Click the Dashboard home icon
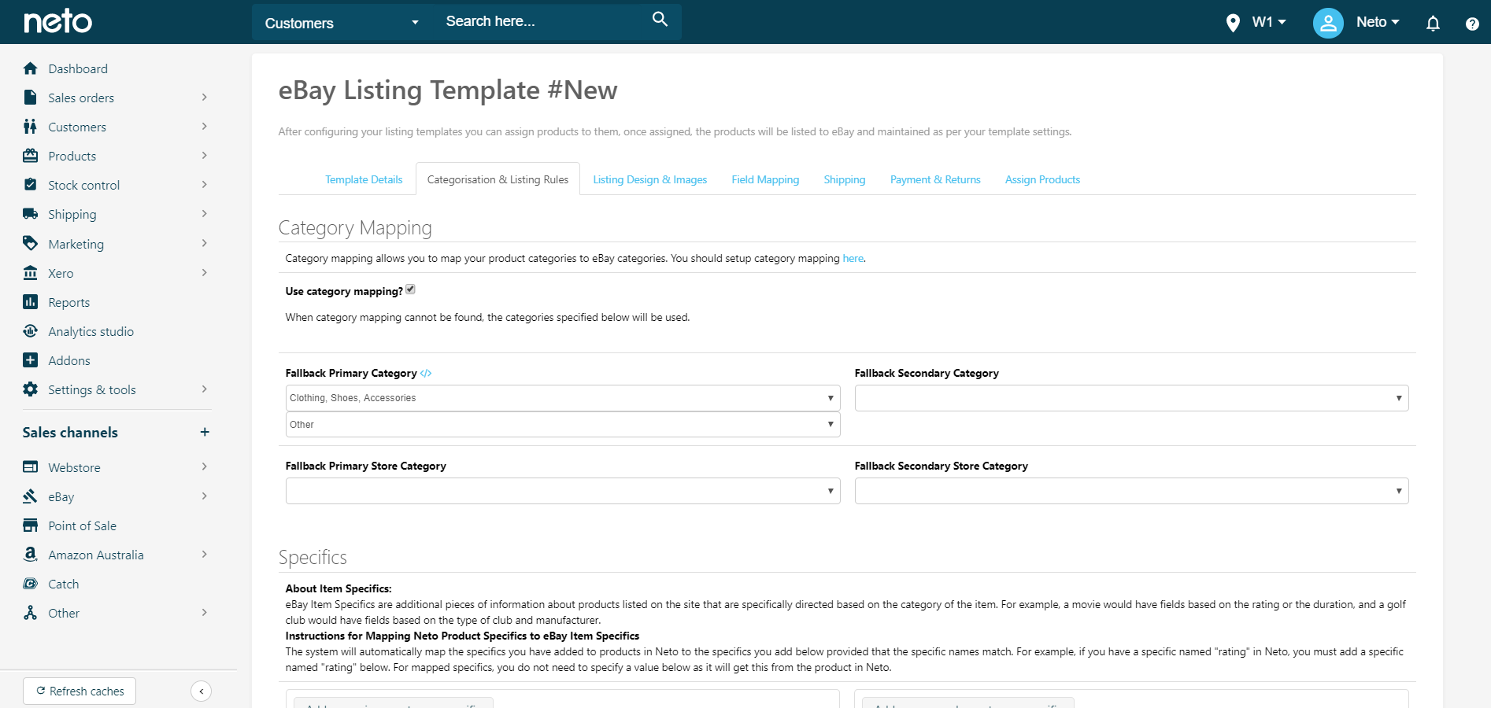The image size is (1491, 708). (31, 68)
